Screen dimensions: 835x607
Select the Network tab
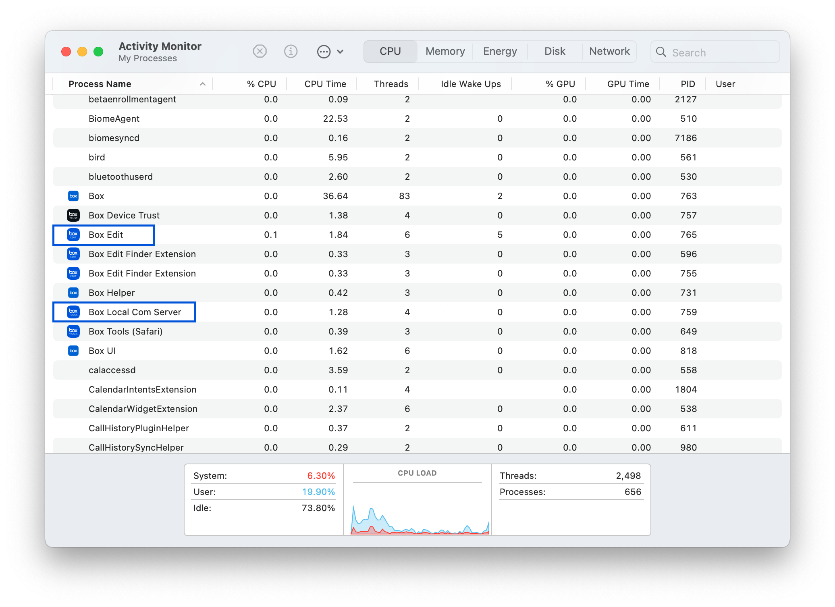pyautogui.click(x=609, y=52)
